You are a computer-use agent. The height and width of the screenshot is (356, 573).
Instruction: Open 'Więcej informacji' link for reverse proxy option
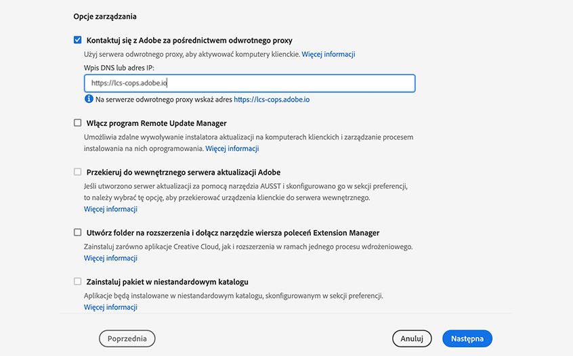click(328, 54)
